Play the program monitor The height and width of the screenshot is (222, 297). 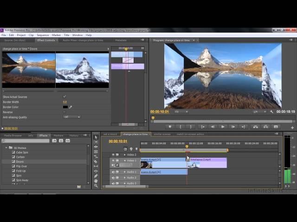[x=223, y=127]
